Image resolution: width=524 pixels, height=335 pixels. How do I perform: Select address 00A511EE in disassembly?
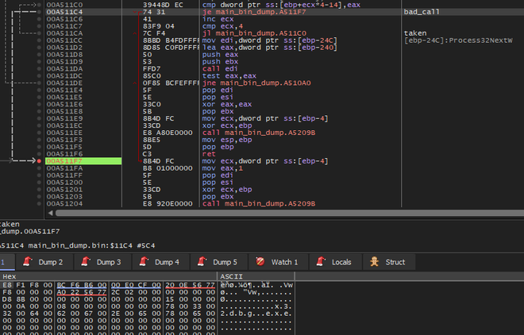pyautogui.click(x=64, y=133)
